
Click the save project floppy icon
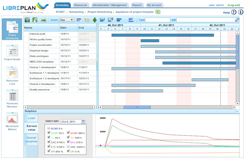pos(27,20)
